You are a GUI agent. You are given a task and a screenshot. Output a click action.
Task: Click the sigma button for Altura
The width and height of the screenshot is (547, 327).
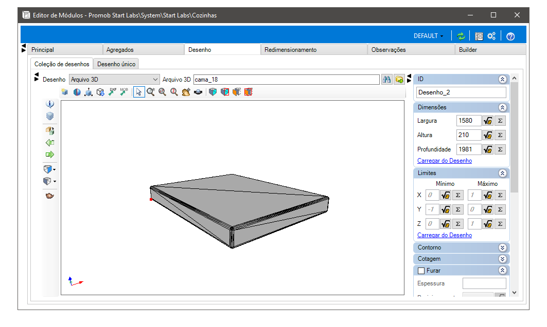(x=500, y=135)
